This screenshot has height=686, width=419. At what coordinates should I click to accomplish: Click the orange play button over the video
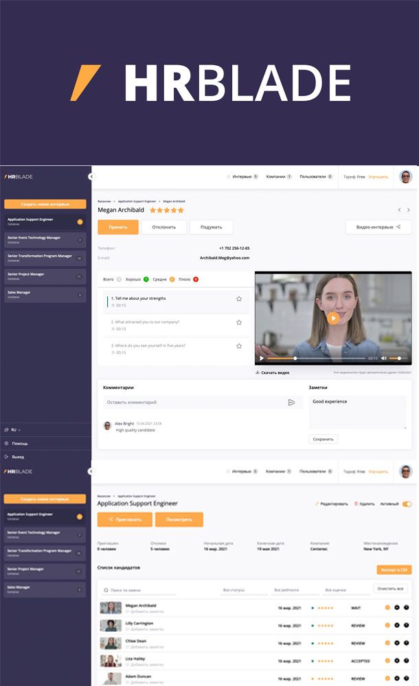tap(333, 318)
